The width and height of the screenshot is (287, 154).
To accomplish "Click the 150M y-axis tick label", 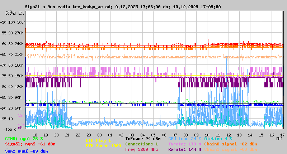I will click(19, 76).
